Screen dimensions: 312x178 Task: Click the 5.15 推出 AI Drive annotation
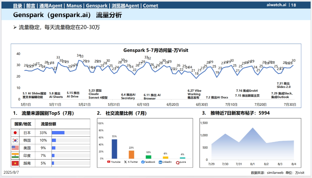[x=73, y=95]
